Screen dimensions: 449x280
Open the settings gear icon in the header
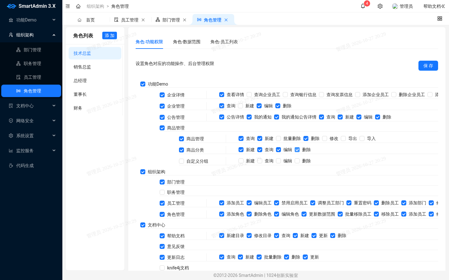[x=380, y=6]
